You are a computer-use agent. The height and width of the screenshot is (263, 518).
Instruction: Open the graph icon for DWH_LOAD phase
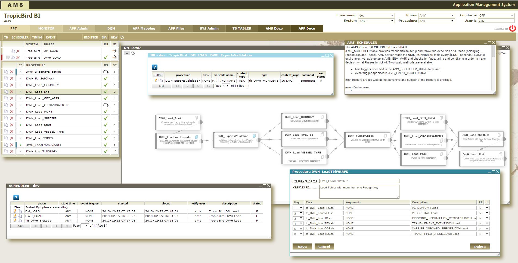point(114,57)
